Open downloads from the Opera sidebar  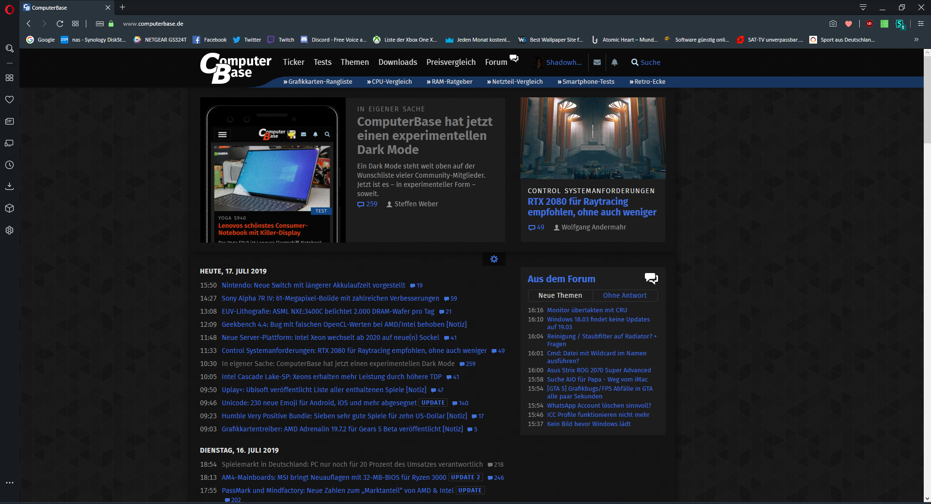point(9,186)
